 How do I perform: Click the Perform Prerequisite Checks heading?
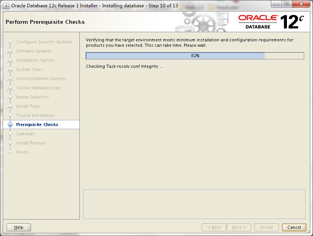tap(45, 22)
